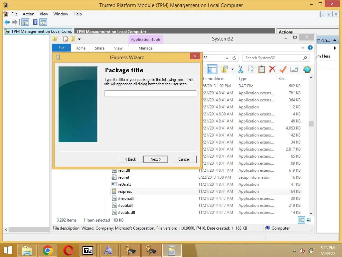Select the ifmon.dll file
The image size is (342, 257).
[x=126, y=198]
